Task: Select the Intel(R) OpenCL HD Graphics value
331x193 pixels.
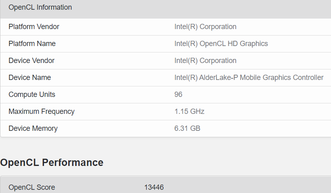Action: click(x=221, y=44)
